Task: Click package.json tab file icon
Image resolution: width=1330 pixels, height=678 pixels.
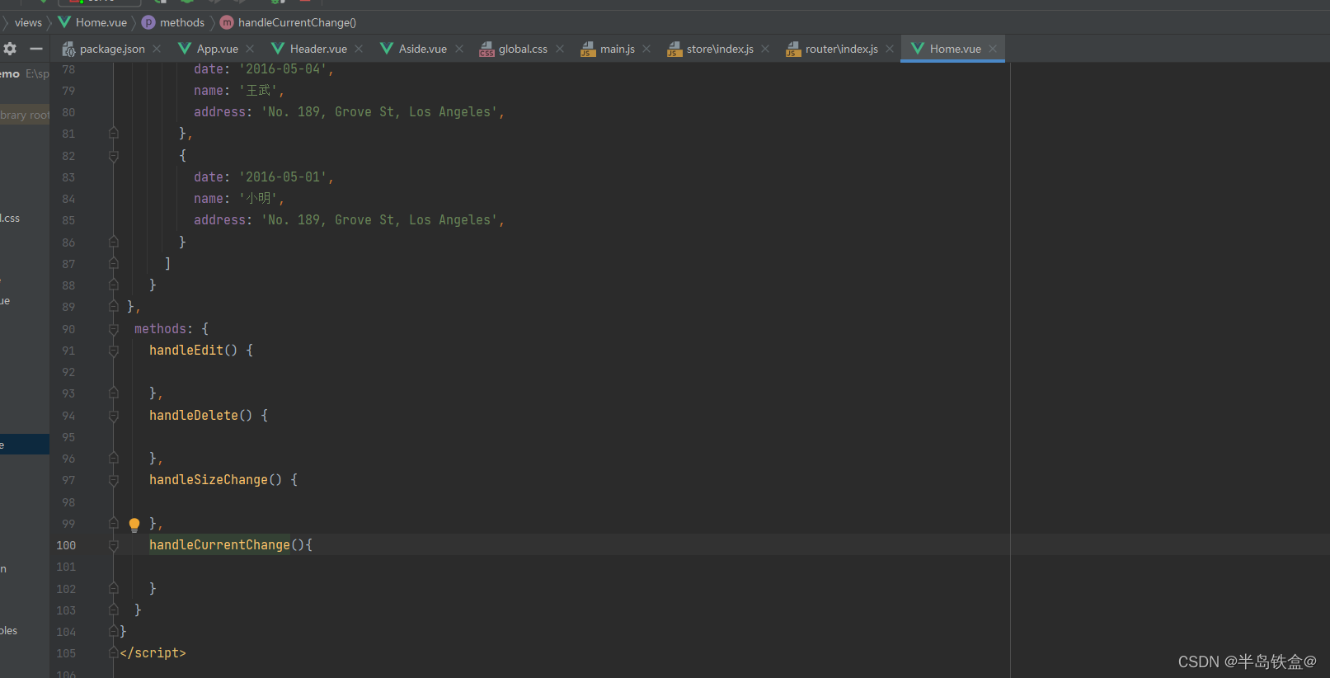Action: click(68, 49)
